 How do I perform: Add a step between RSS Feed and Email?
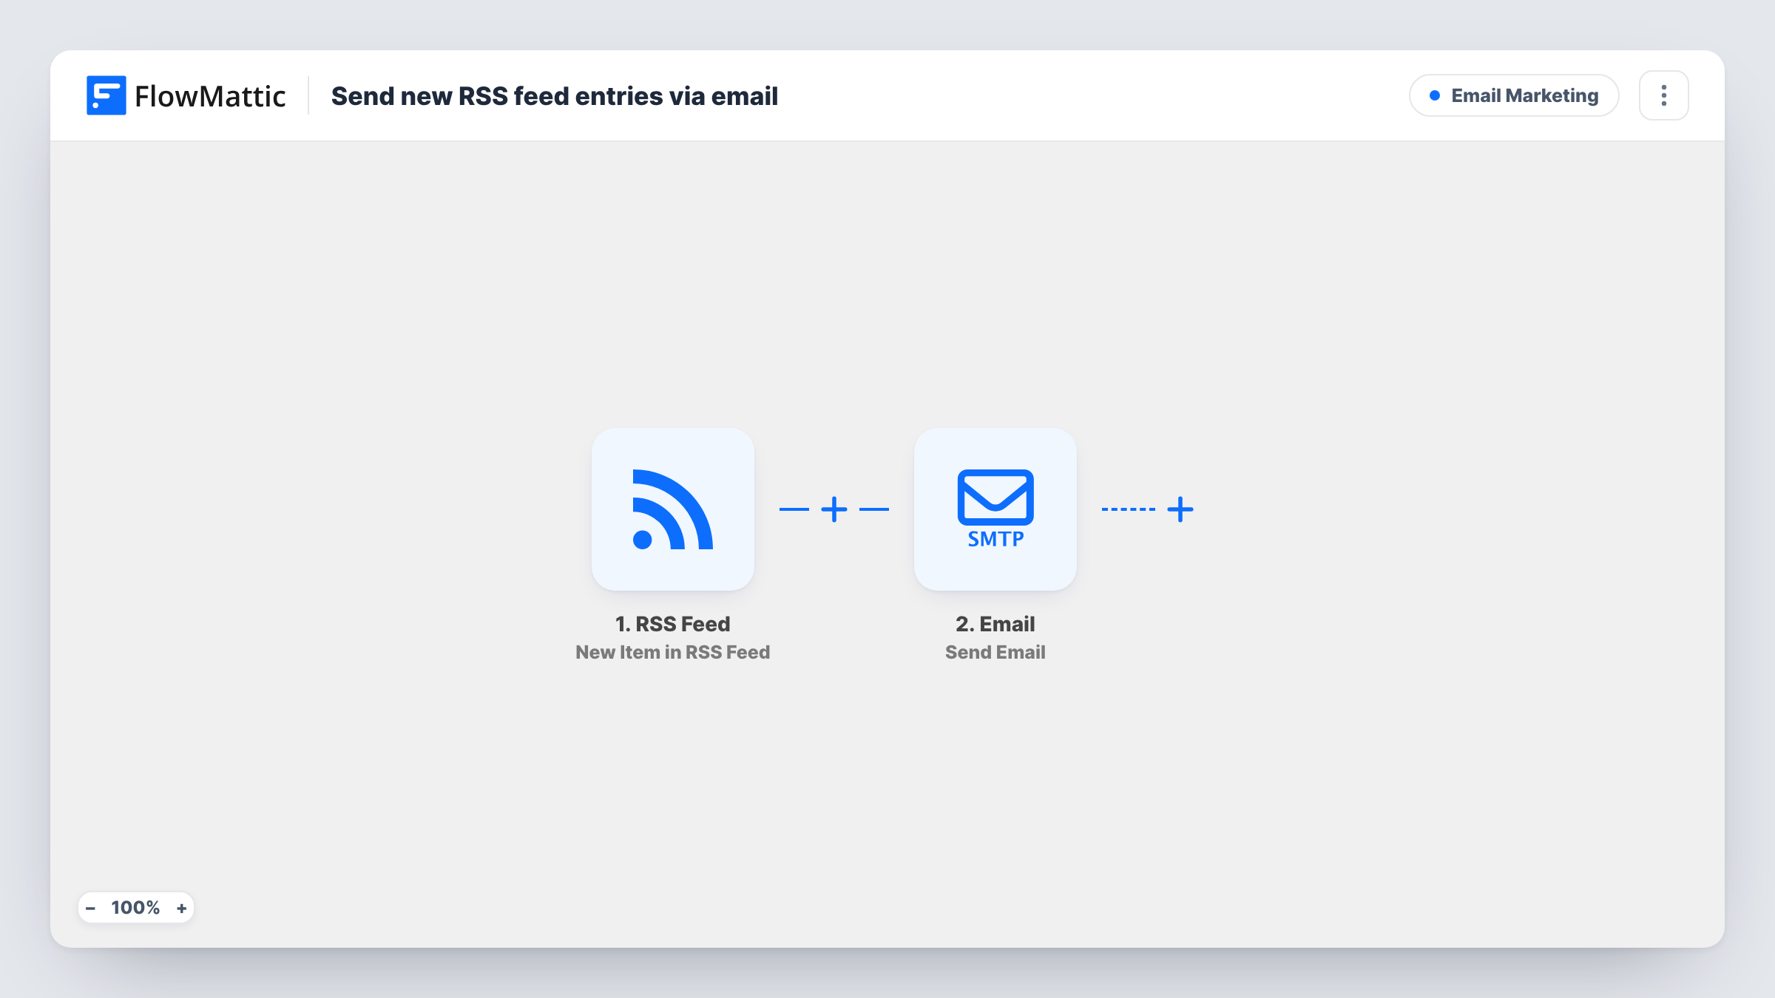(834, 509)
